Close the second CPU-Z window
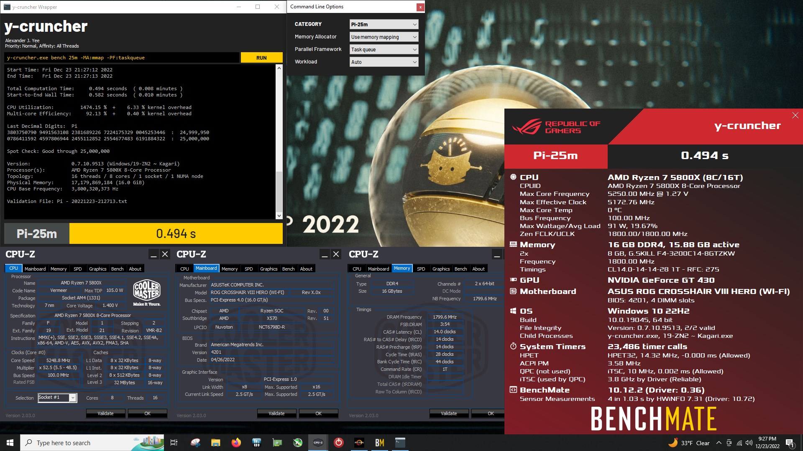The width and height of the screenshot is (803, 451). coord(336,254)
